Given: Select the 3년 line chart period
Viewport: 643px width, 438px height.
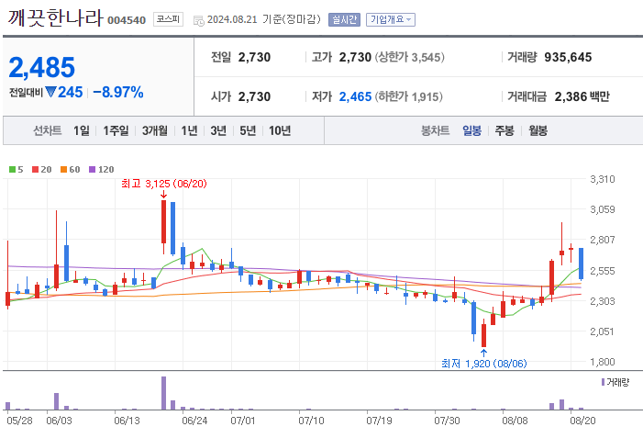Looking at the screenshot, I should [218, 131].
